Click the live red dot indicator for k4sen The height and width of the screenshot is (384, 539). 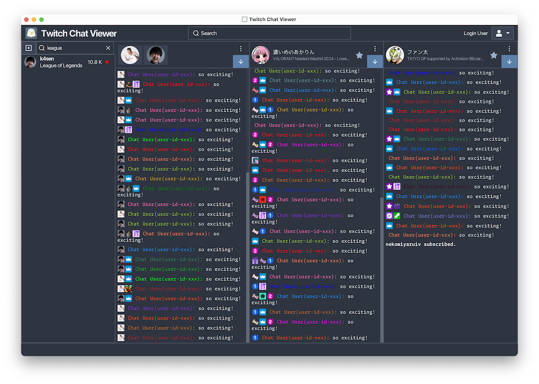[x=107, y=62]
